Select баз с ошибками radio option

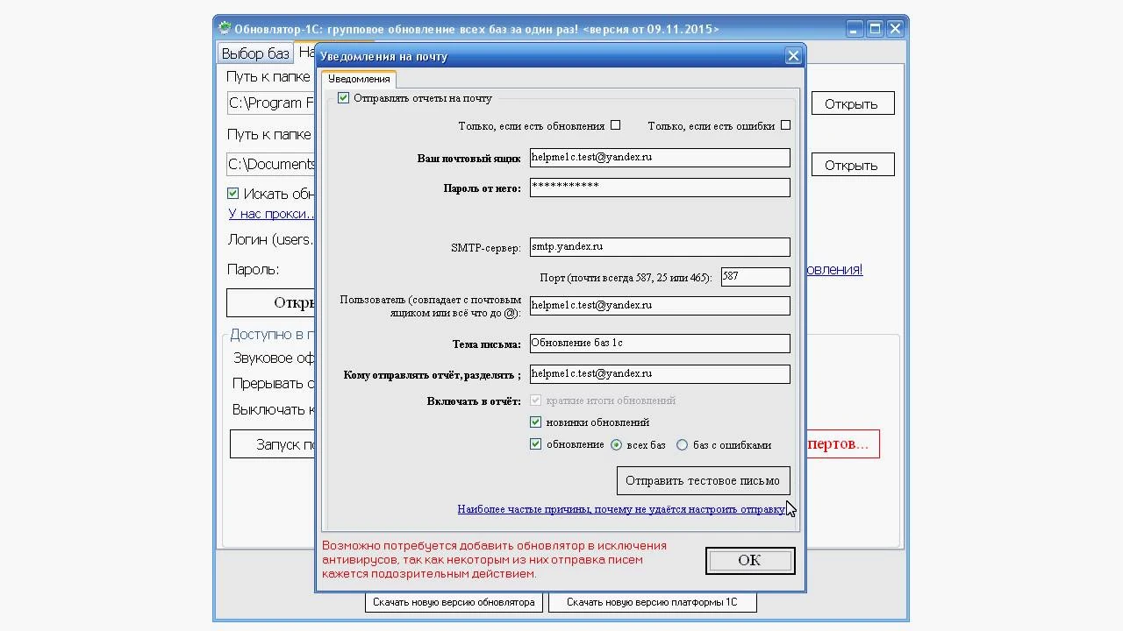682,445
